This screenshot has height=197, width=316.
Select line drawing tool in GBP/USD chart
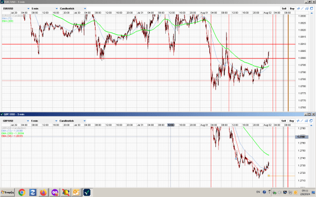point(302,121)
